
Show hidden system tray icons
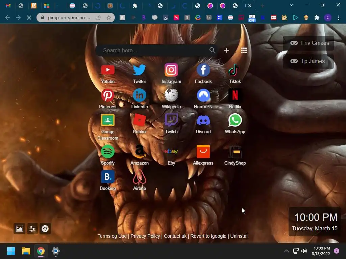click(x=287, y=251)
